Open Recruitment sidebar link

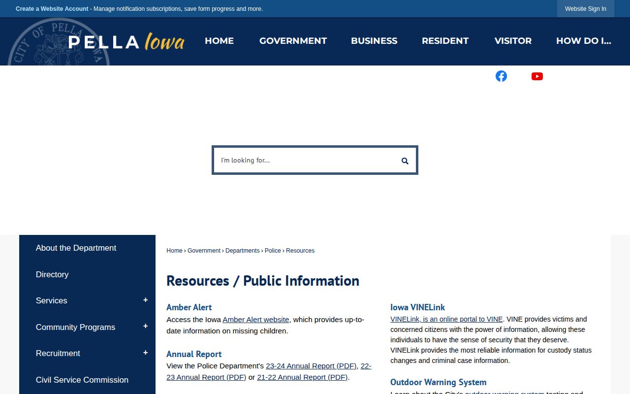click(x=58, y=353)
